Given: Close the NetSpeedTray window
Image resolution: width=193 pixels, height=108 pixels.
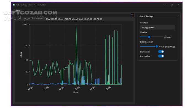Looking at the screenshot, I should [179, 5].
